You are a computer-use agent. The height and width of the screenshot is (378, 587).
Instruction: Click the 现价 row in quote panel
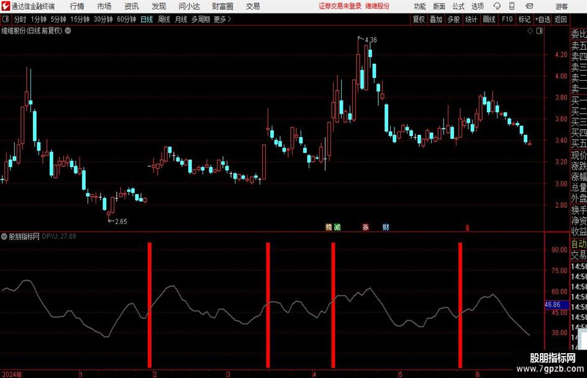point(579,155)
